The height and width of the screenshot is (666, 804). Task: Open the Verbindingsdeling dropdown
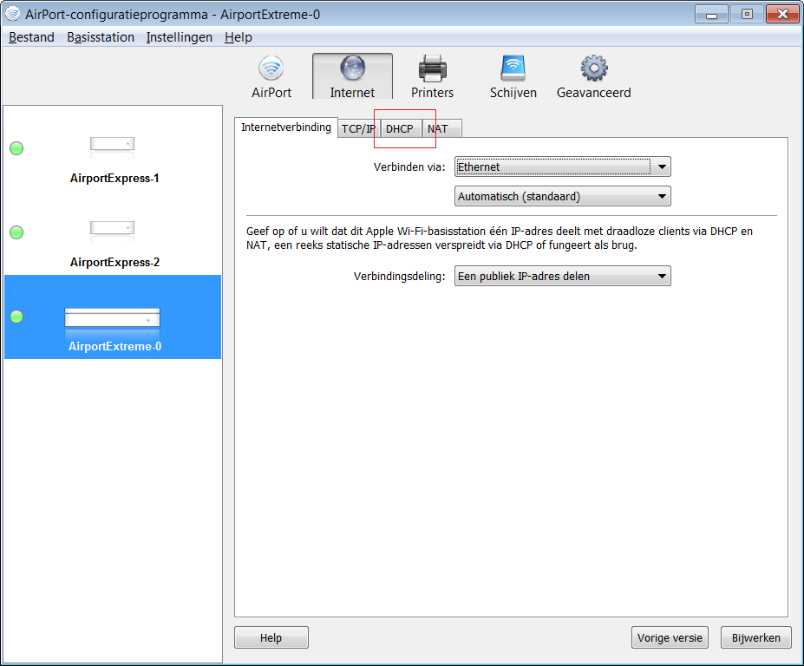[563, 277]
